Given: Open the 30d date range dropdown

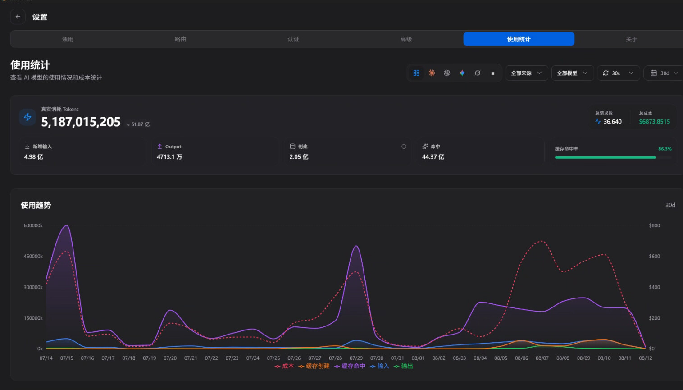Looking at the screenshot, I should click(x=664, y=73).
